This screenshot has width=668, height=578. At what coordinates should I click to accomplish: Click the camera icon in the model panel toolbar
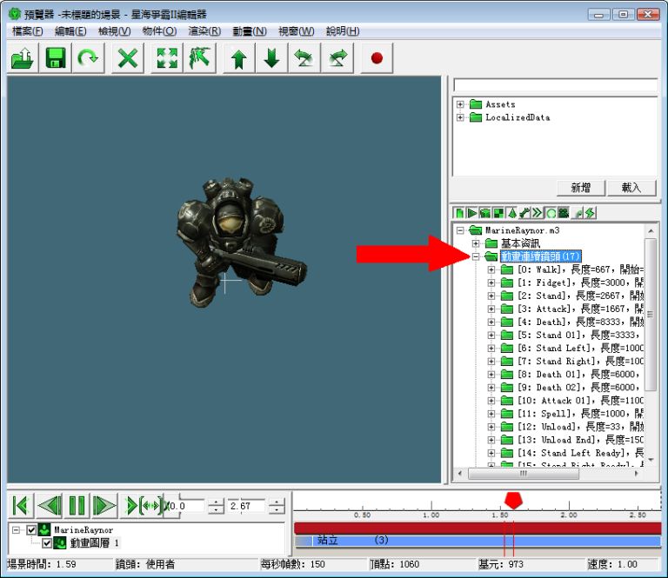point(564,213)
